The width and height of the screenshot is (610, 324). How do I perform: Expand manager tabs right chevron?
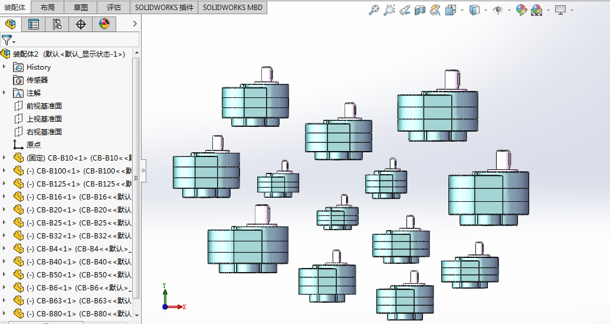[135, 24]
